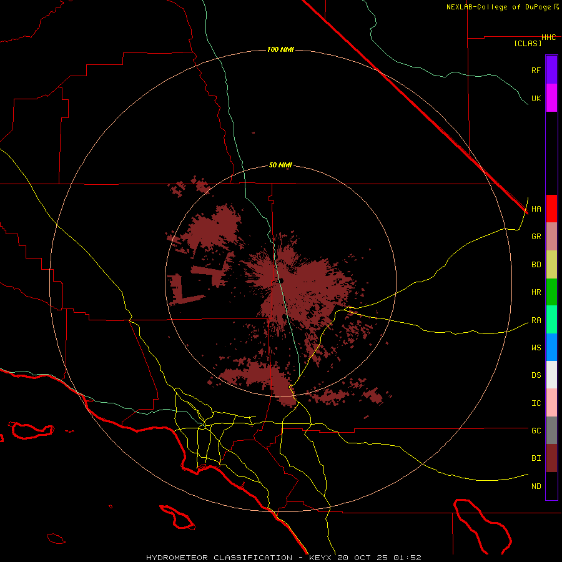The height and width of the screenshot is (562, 562).
Task: Click the BI dark red legend swatch
Action: (x=551, y=458)
